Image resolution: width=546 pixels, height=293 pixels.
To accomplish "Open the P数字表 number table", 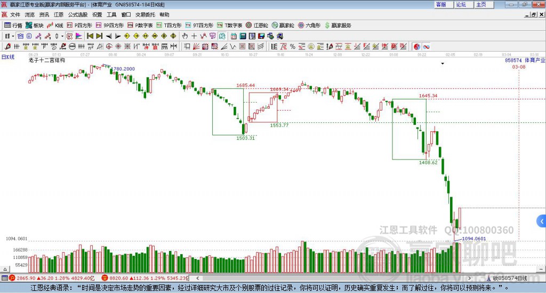I will click(x=140, y=26).
